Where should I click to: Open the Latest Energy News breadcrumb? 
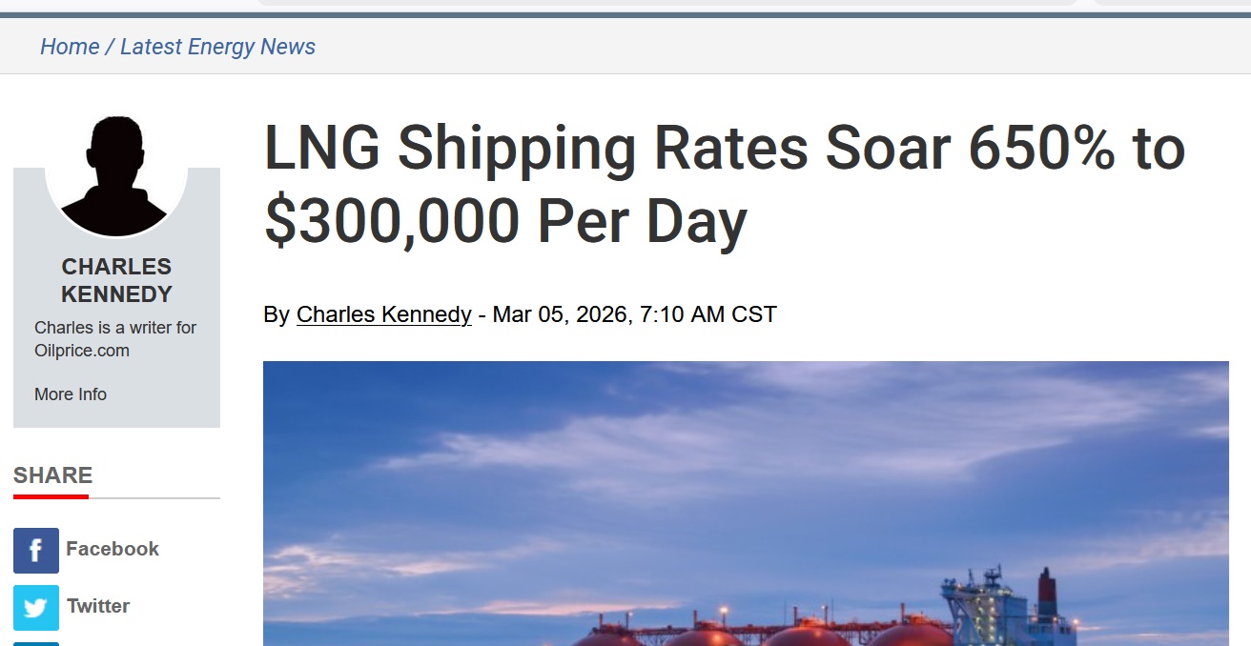click(x=217, y=47)
